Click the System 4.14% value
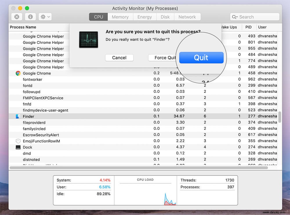 point(105,180)
